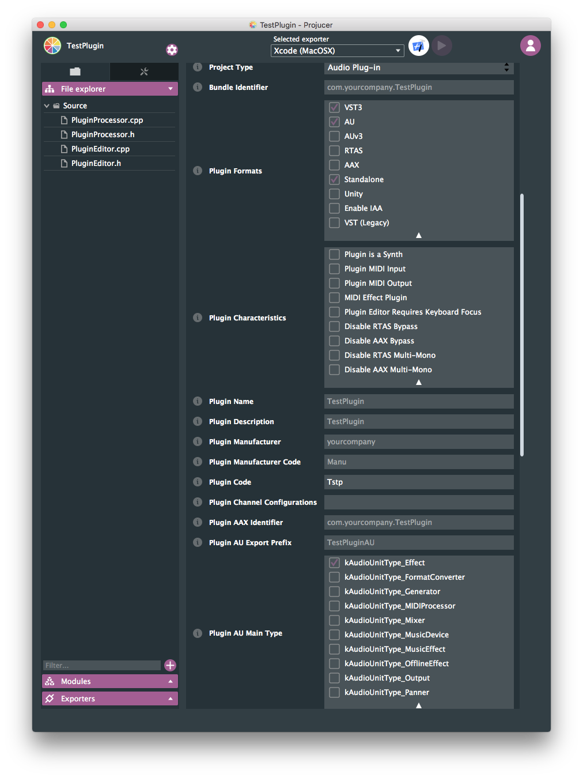Check Disable AAX Bypass
Image resolution: width=583 pixels, height=778 pixels.
pyautogui.click(x=334, y=341)
